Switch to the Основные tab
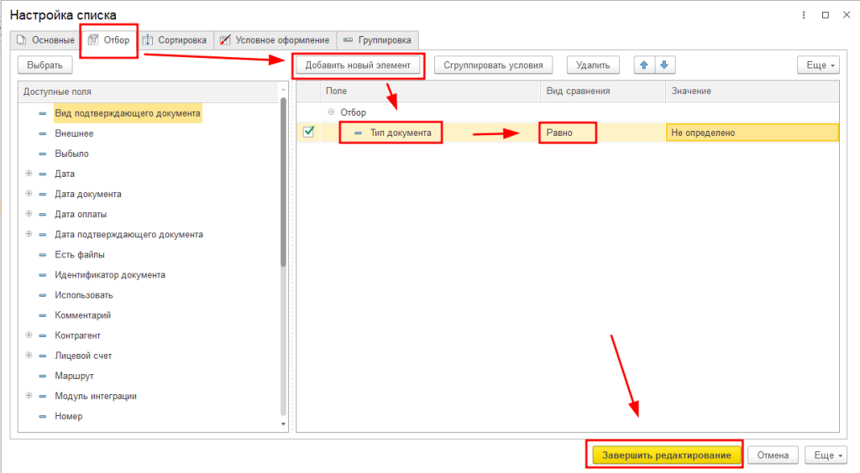 [45, 40]
